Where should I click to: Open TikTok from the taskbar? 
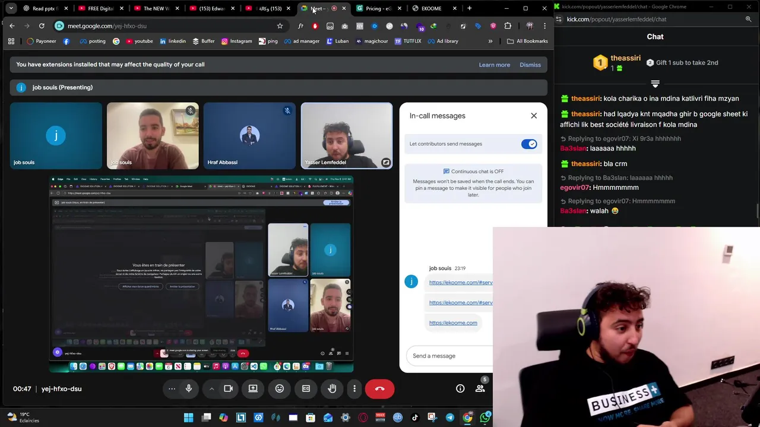(x=414, y=418)
